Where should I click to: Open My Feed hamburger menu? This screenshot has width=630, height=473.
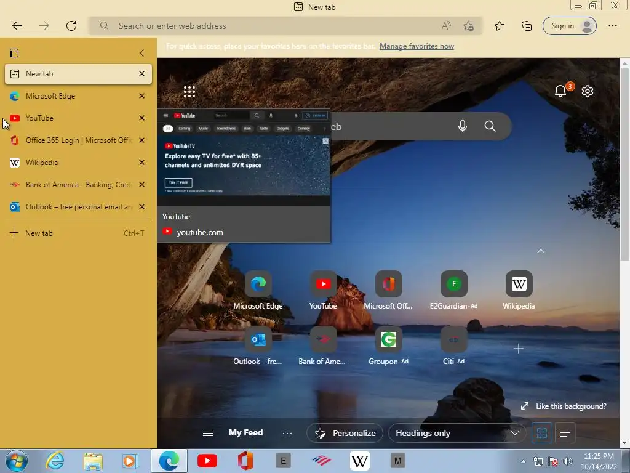pyautogui.click(x=208, y=433)
